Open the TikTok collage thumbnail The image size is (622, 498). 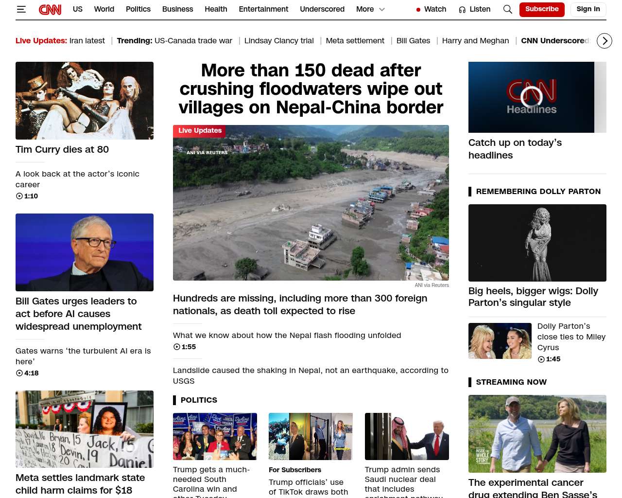point(311,436)
